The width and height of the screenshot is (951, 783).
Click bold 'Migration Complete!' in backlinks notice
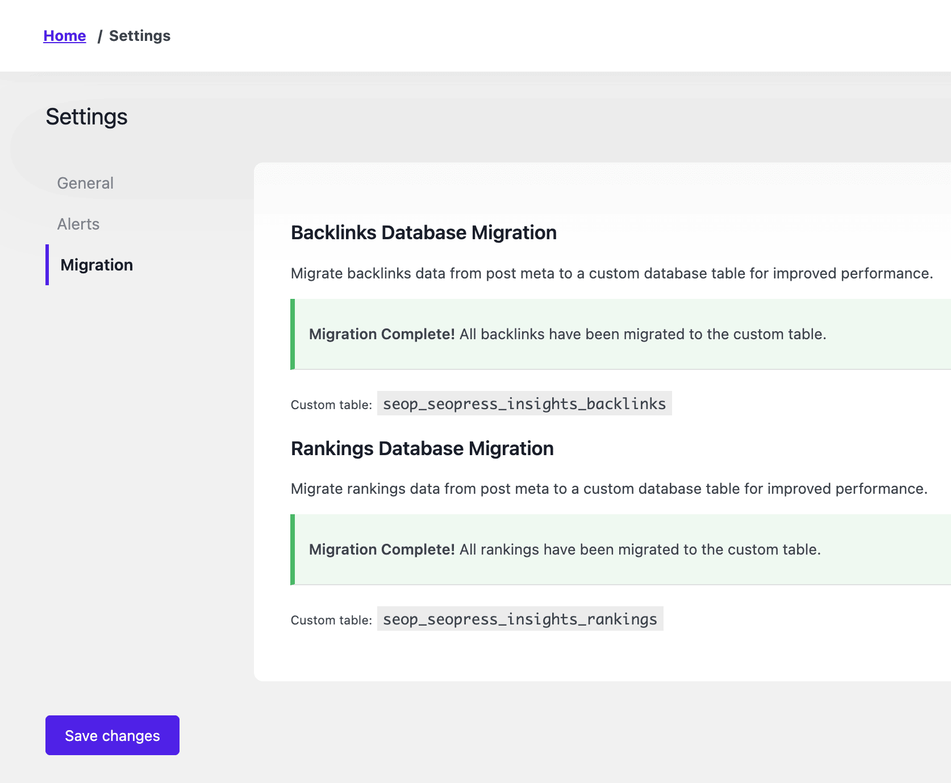point(382,334)
